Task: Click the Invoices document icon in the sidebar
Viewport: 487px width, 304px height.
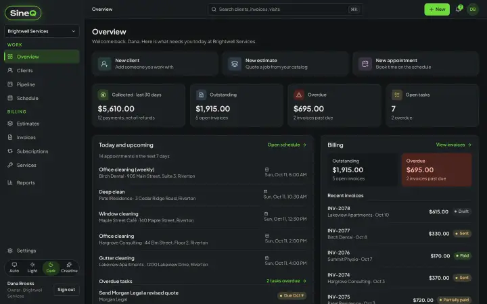Action: click(10, 137)
